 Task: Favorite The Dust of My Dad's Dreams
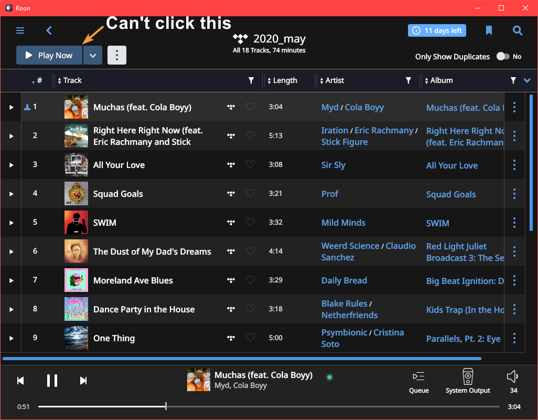tap(251, 251)
